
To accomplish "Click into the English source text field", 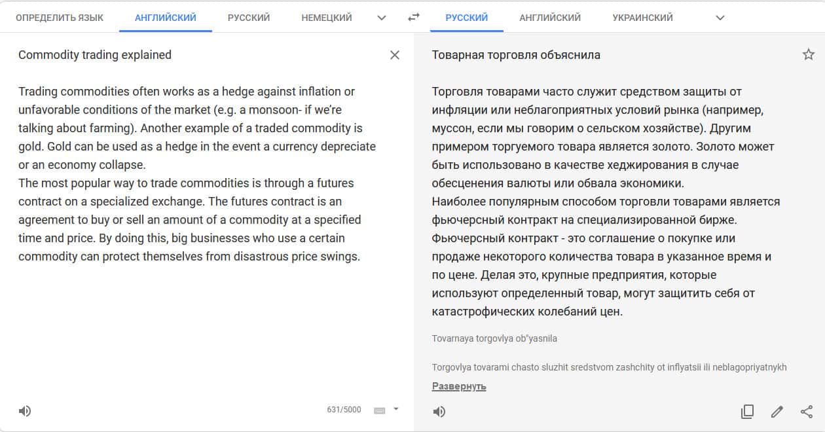I will click(x=196, y=173).
